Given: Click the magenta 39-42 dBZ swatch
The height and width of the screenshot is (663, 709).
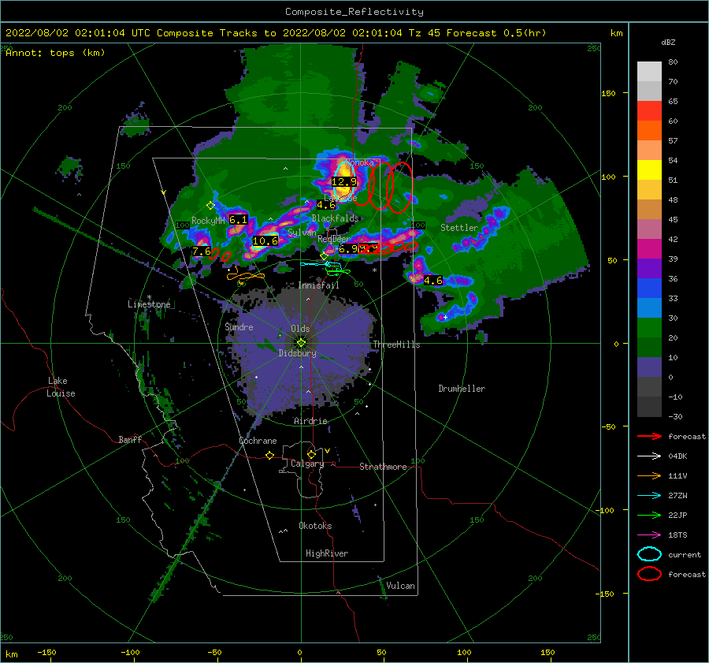Looking at the screenshot, I should pyautogui.click(x=649, y=249).
